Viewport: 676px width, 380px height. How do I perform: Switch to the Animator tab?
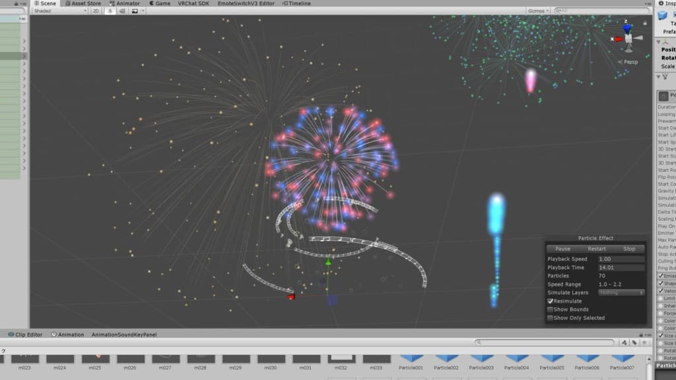(x=125, y=3)
